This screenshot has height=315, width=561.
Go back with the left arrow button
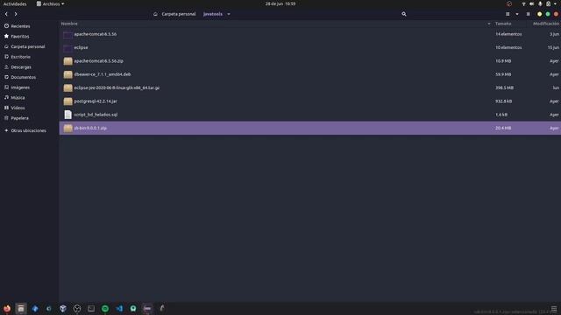click(6, 14)
